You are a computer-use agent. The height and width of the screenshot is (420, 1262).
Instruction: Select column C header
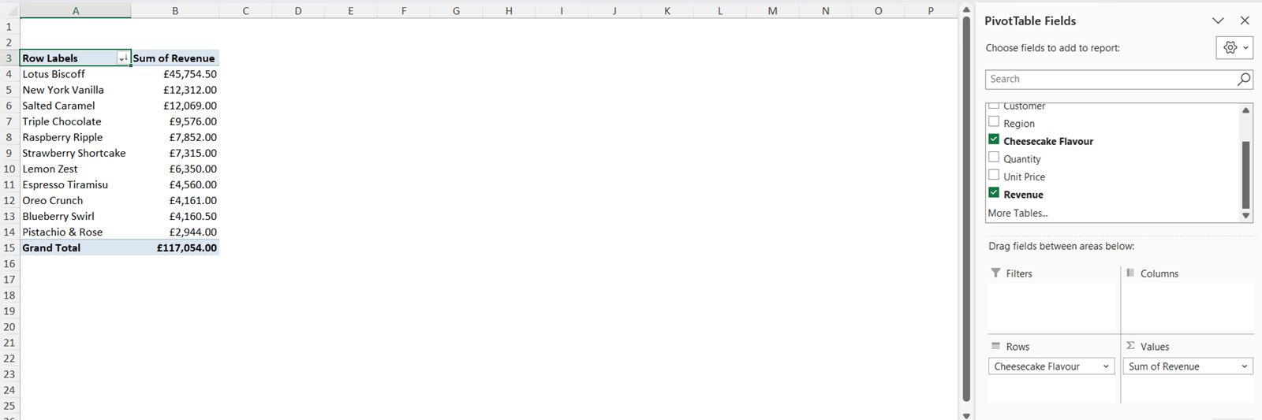[x=245, y=11]
